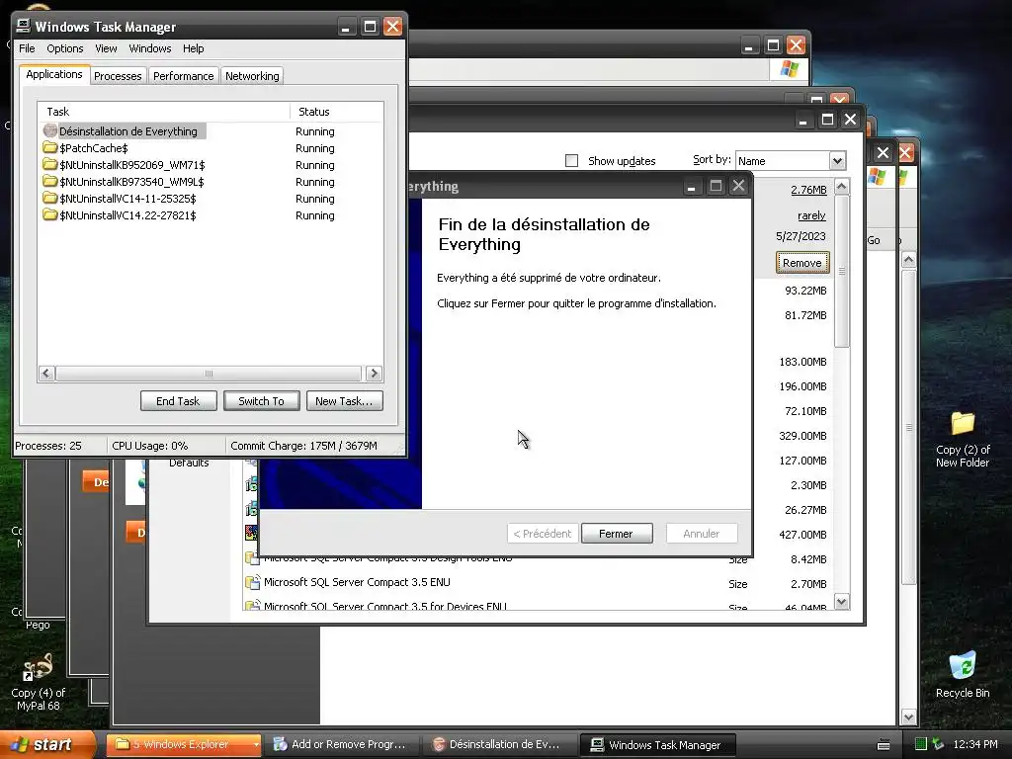
Task: Open the View menu in Task Manager
Action: (106, 48)
